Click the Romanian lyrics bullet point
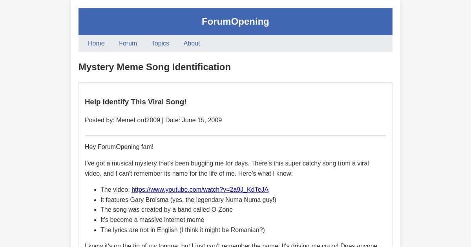Viewport: 471px width, 247px height. coord(183,230)
